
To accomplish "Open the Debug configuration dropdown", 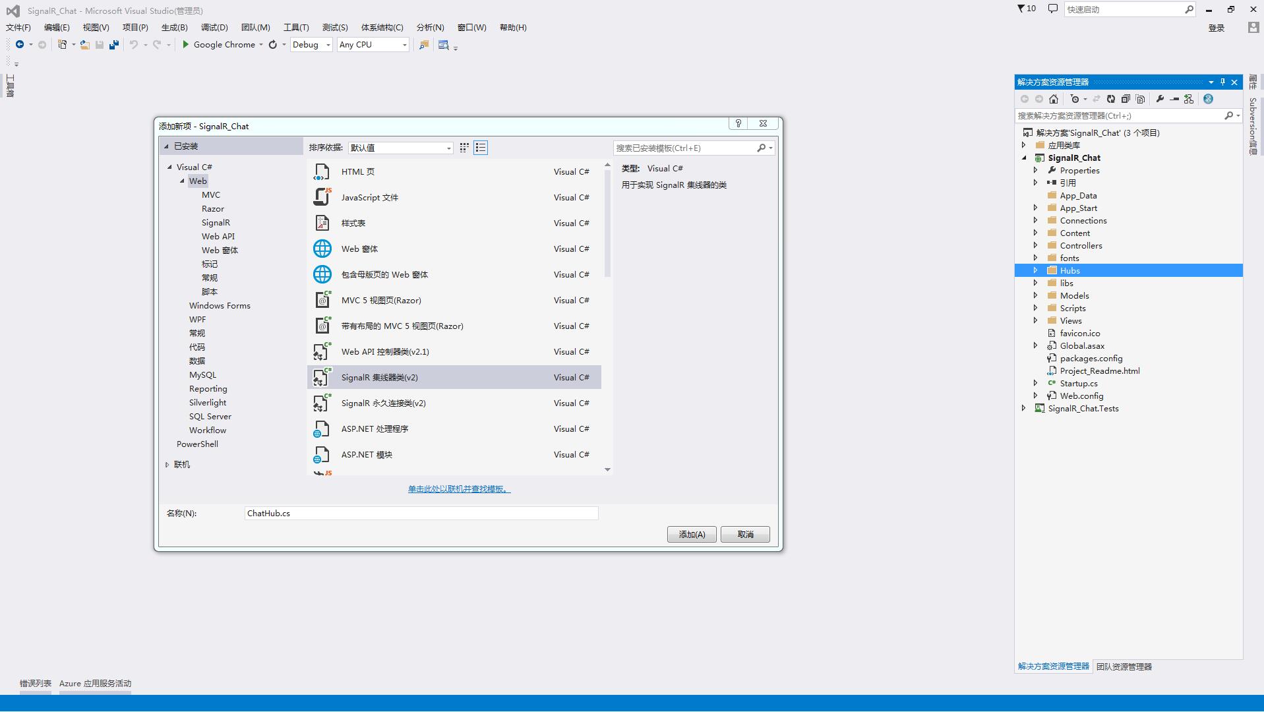I will (x=311, y=45).
